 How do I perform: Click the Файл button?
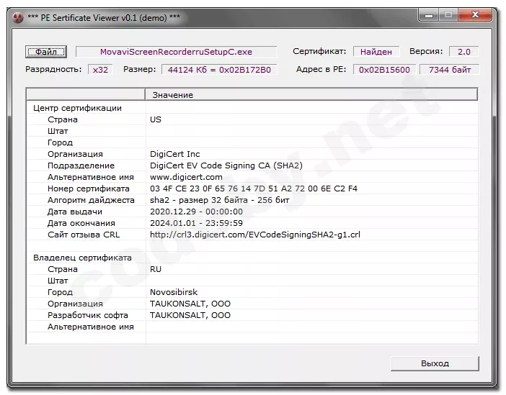pyautogui.click(x=46, y=52)
